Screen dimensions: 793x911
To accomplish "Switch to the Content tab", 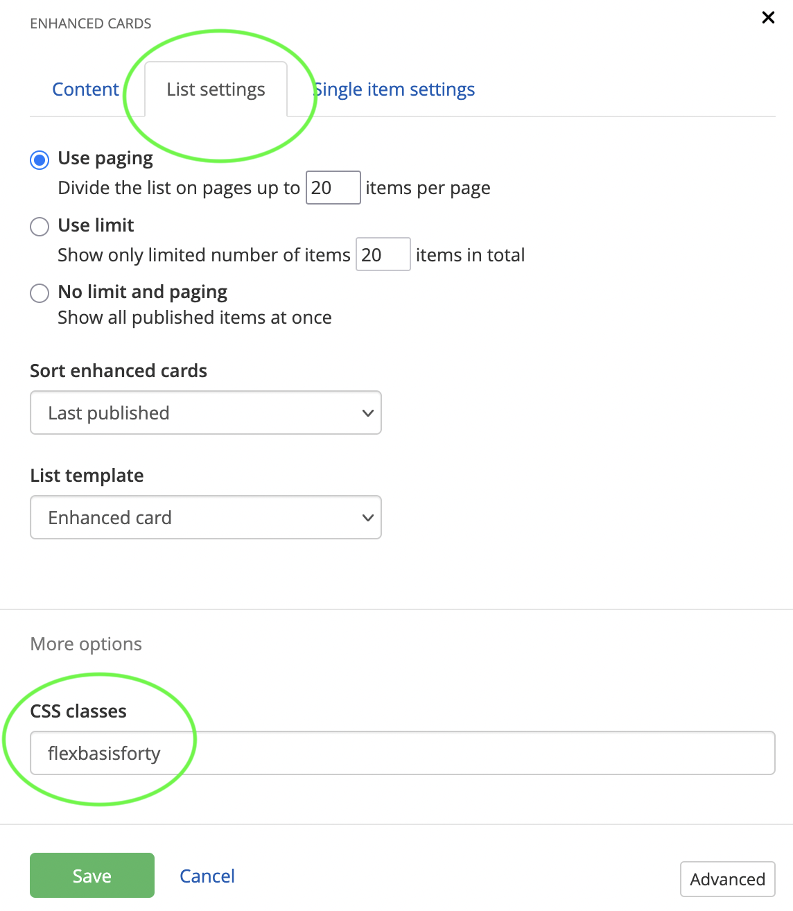I will tap(85, 89).
